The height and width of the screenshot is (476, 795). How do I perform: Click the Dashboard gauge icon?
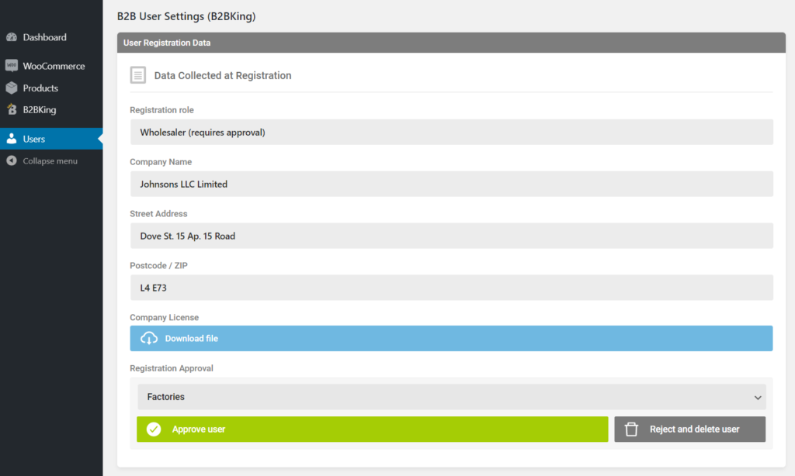(x=11, y=37)
